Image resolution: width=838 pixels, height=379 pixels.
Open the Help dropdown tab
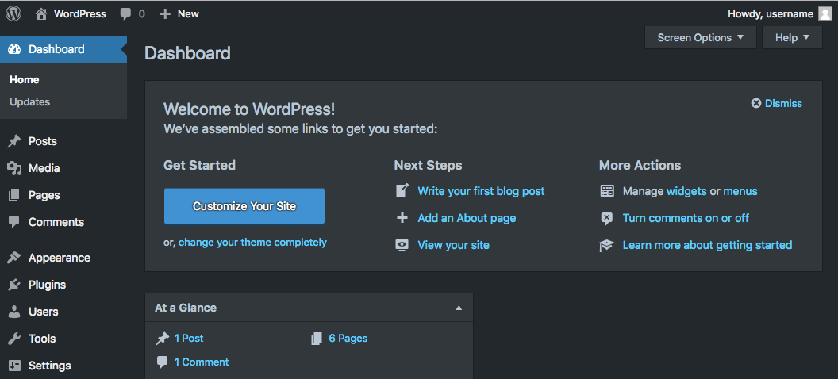click(792, 37)
